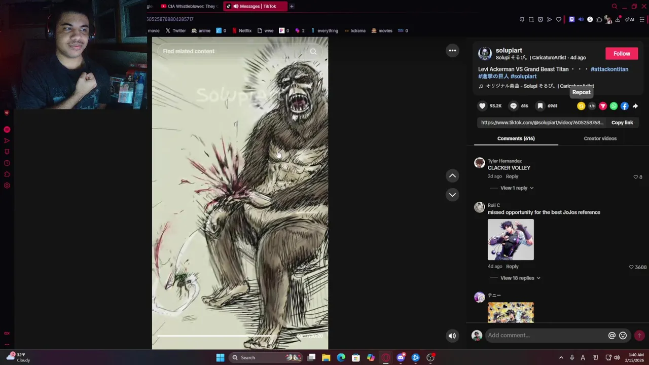Open the movies bookmarks folder
The height and width of the screenshot is (365, 649).
pyautogui.click(x=382, y=31)
